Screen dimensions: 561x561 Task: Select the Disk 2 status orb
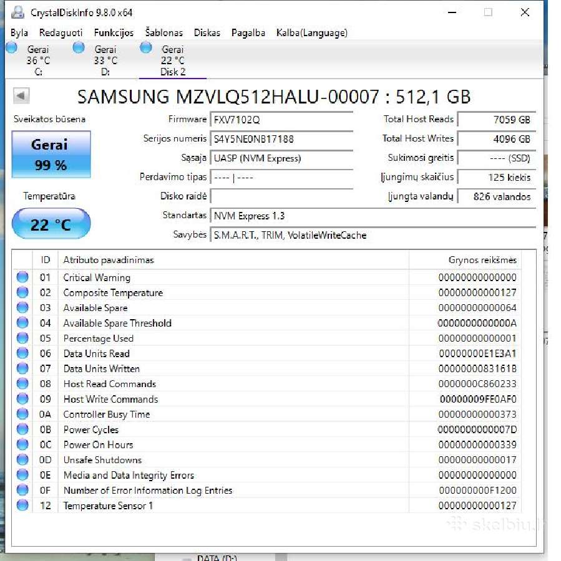click(146, 47)
